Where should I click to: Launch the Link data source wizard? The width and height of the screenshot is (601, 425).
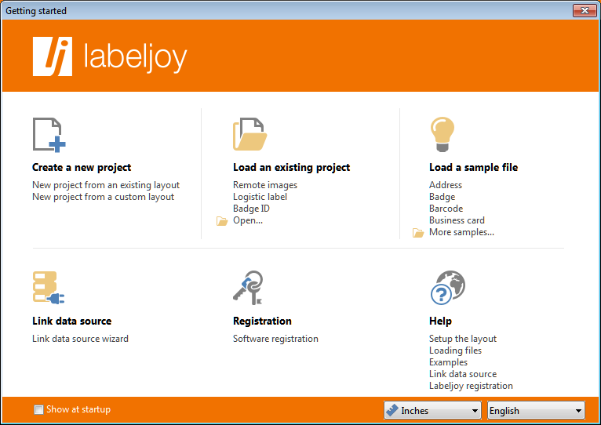(x=80, y=339)
